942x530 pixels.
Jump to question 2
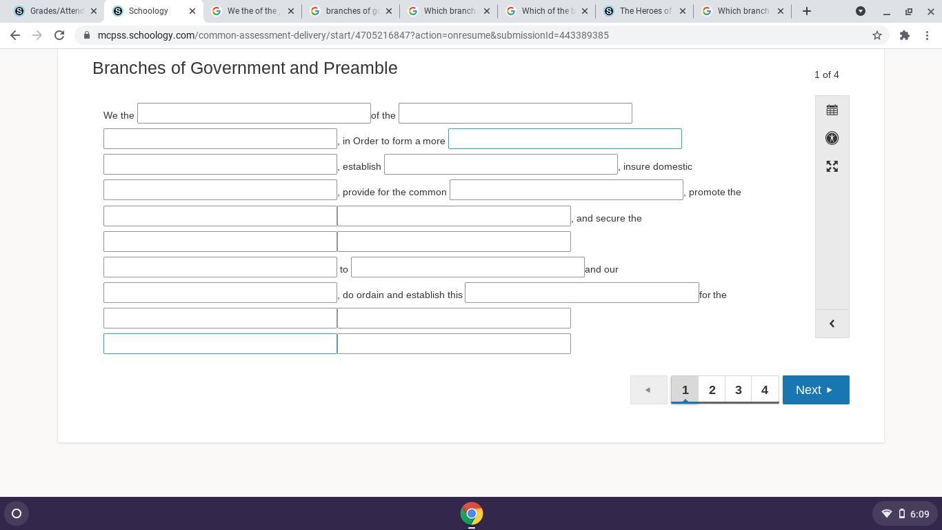712,390
